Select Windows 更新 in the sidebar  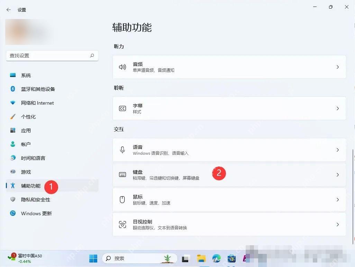click(52, 213)
